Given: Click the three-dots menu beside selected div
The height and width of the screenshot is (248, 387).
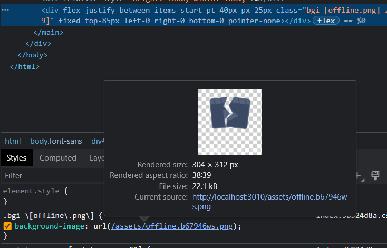Looking at the screenshot, I should pyautogui.click(x=5, y=10).
